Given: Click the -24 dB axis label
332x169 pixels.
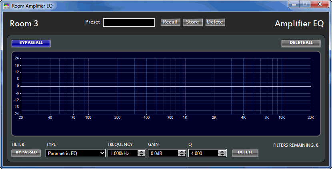Looking at the screenshot, I should click(16, 114).
